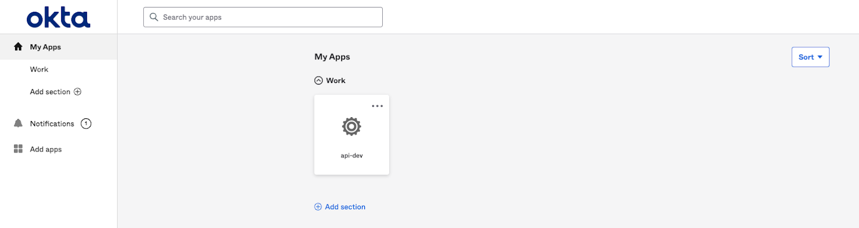The height and width of the screenshot is (228, 859).
Task: Click the grid icon beside Add apps
Action: (18, 149)
